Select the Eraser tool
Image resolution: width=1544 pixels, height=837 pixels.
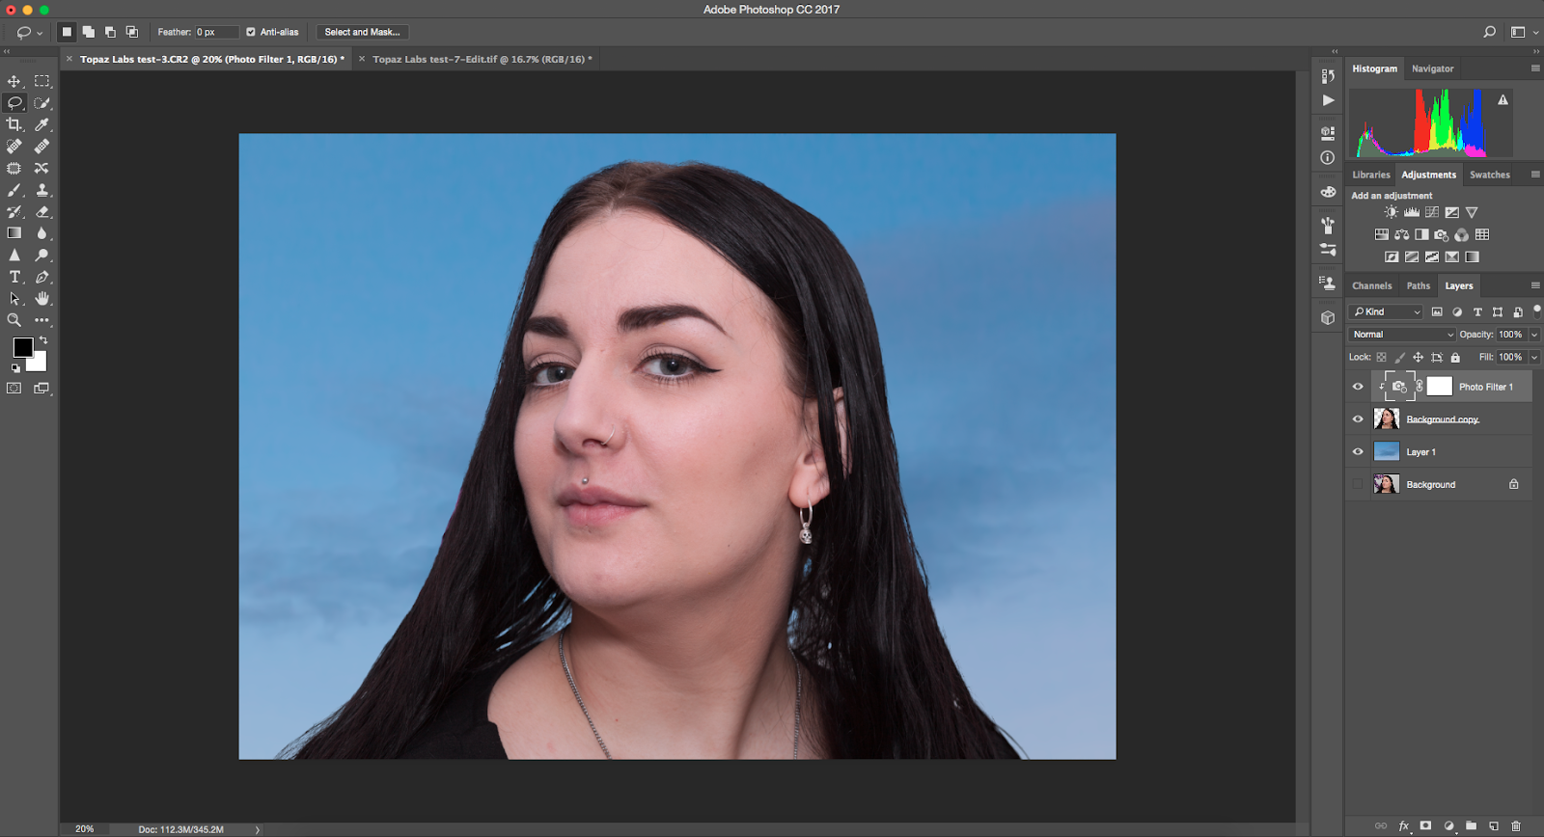tap(41, 212)
